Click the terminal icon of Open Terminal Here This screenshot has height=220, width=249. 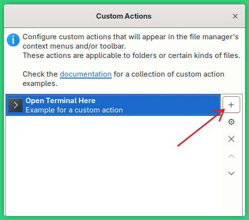coord(16,105)
